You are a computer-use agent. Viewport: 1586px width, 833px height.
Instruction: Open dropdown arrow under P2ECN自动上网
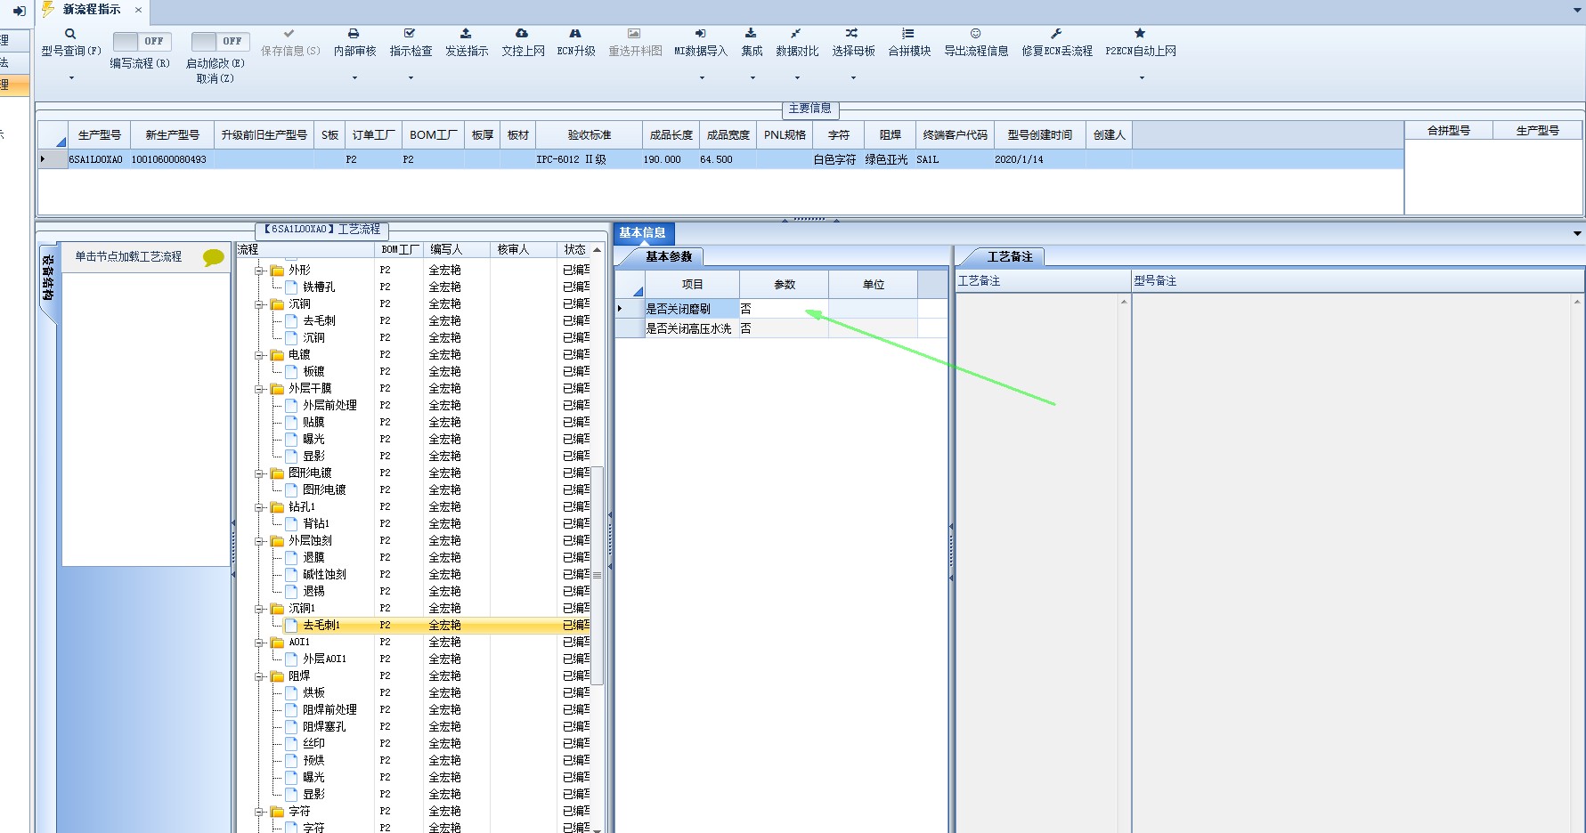coord(1142,78)
